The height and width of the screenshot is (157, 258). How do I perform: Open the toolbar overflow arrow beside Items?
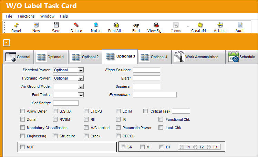(x=188, y=27)
